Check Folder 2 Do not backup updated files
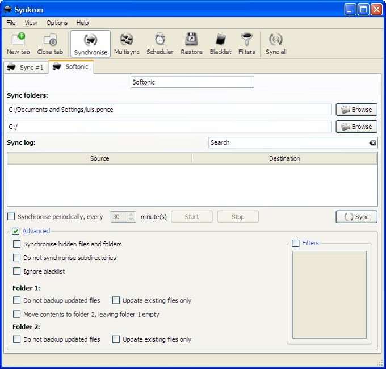This screenshot has height=369, width=386. [x=16, y=339]
